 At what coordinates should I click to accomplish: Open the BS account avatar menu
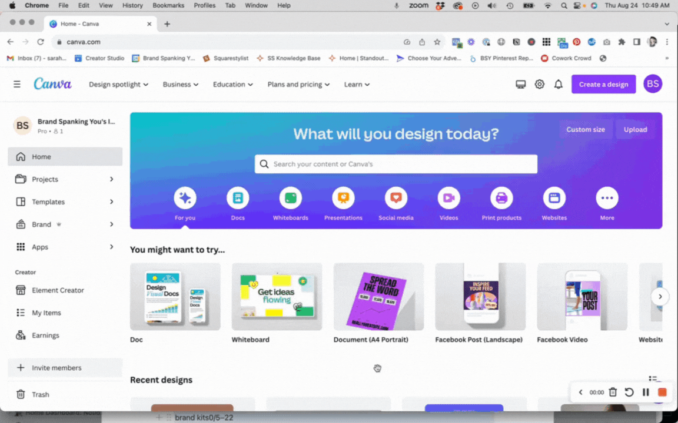(x=653, y=84)
